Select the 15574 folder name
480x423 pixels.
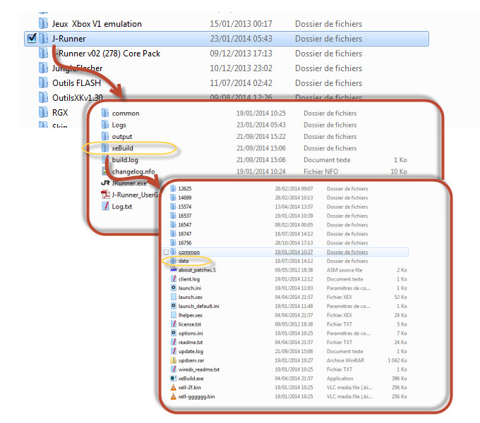click(x=185, y=207)
